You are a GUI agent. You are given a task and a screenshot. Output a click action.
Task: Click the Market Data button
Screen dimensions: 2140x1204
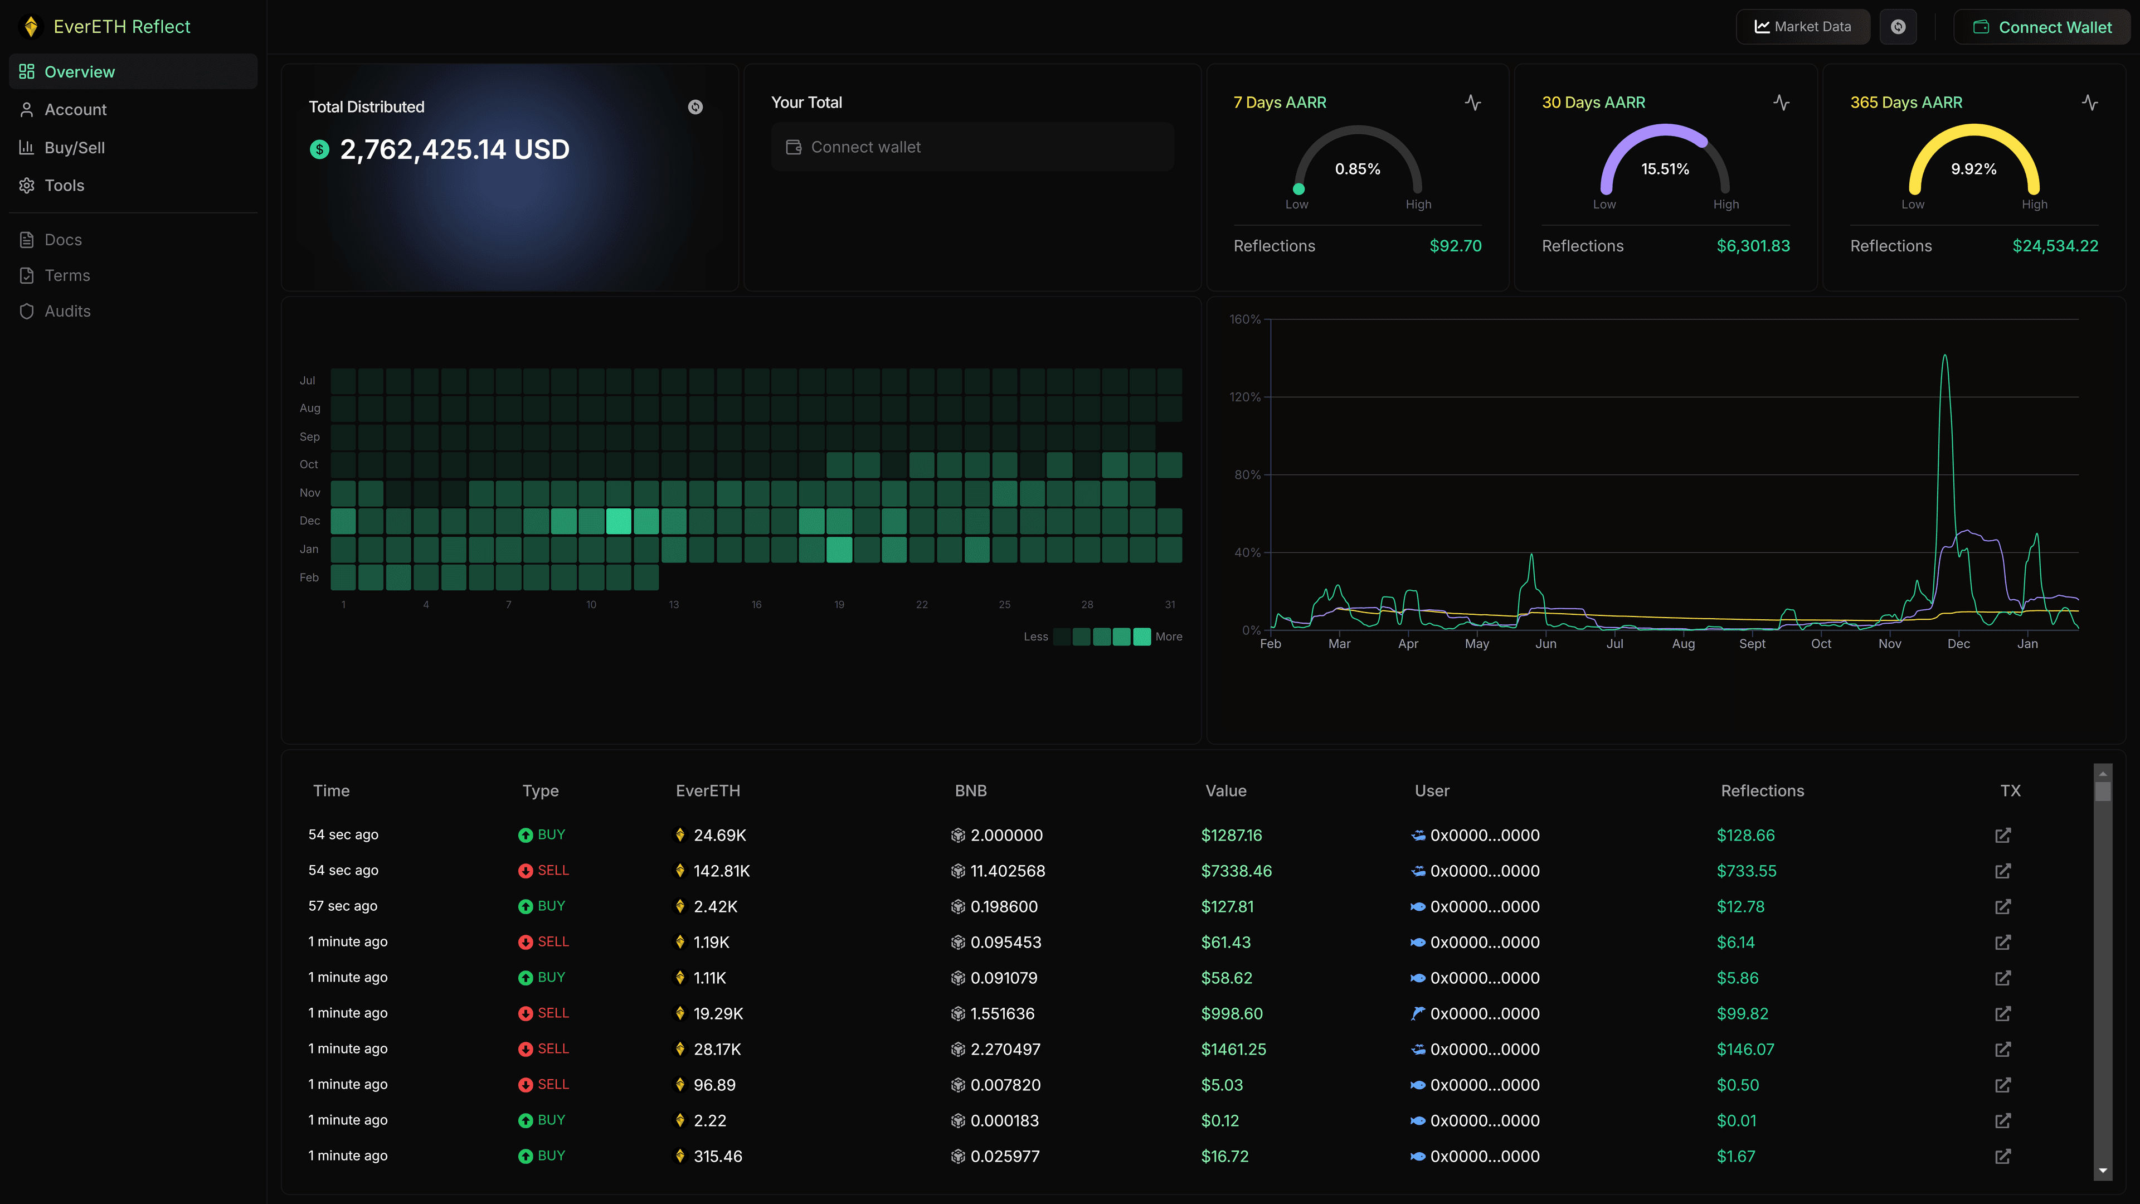[x=1803, y=27]
